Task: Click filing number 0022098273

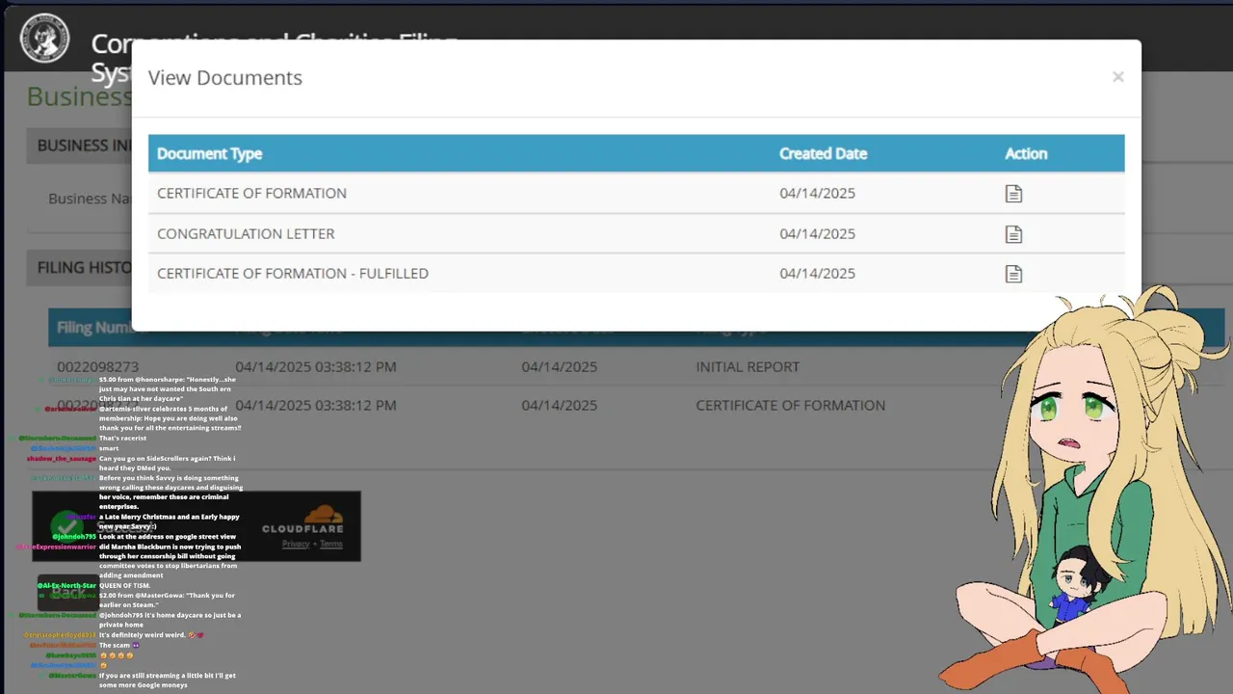Action: point(97,367)
